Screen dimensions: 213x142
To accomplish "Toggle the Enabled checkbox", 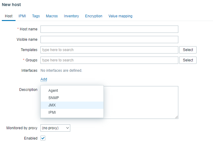I will click(43, 138).
